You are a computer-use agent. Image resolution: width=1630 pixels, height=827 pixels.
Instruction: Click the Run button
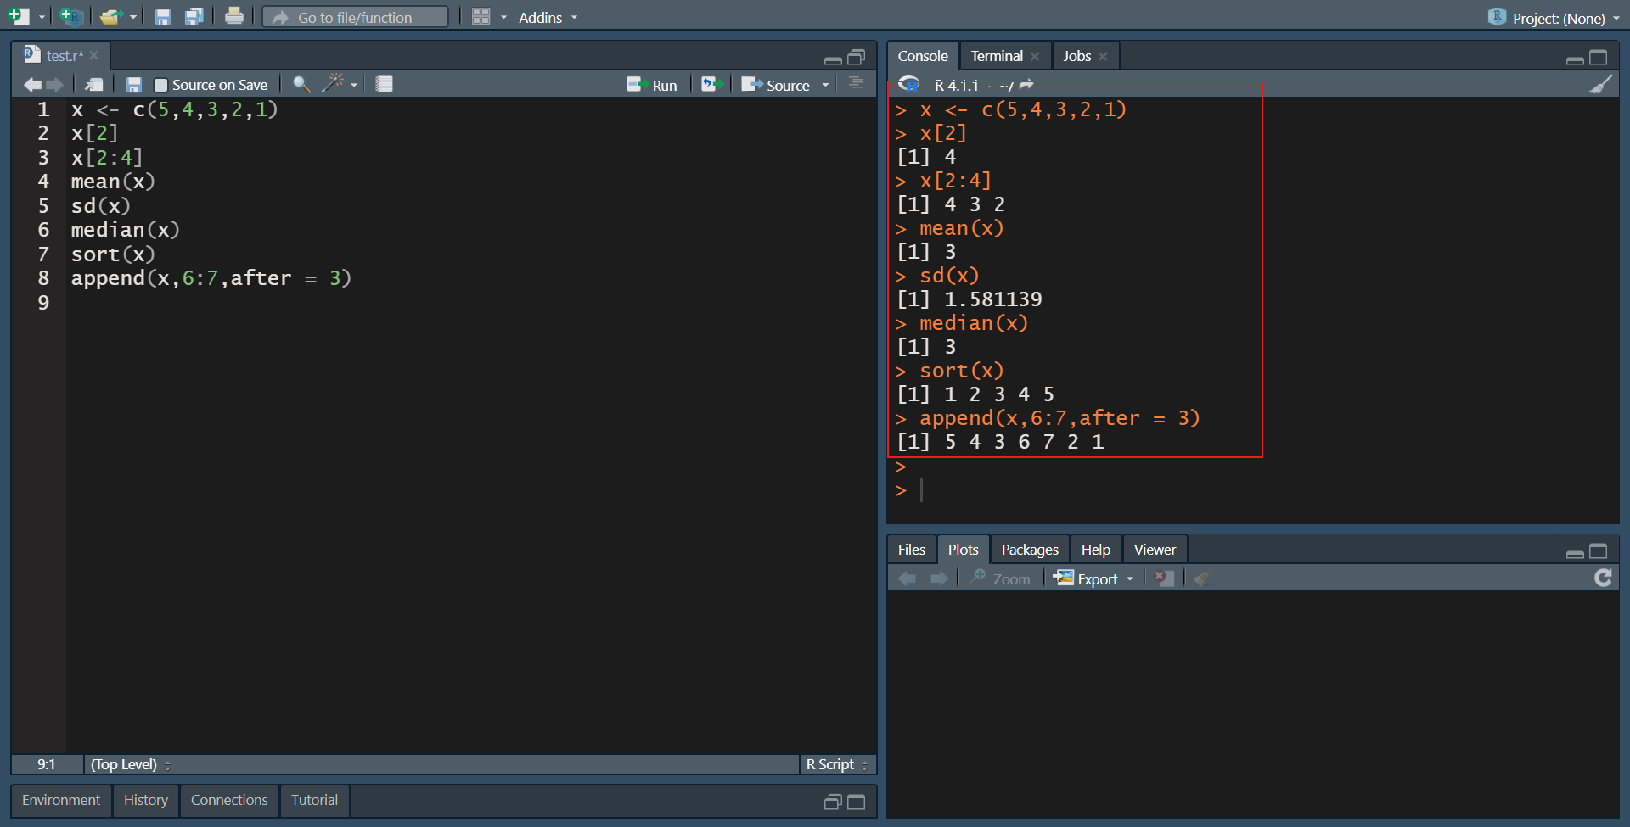click(651, 85)
